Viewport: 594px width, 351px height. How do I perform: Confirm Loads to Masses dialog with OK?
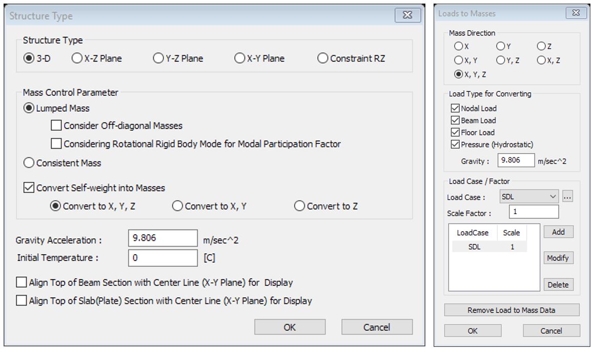[x=473, y=331]
